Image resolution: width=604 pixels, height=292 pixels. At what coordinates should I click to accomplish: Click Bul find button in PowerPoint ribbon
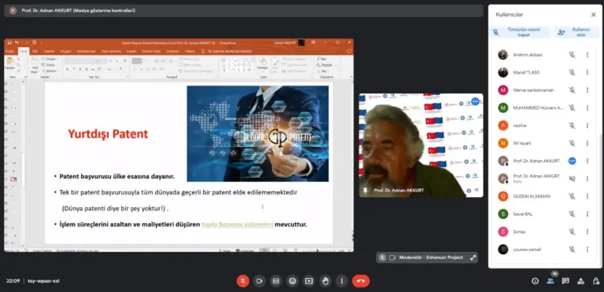321,59
